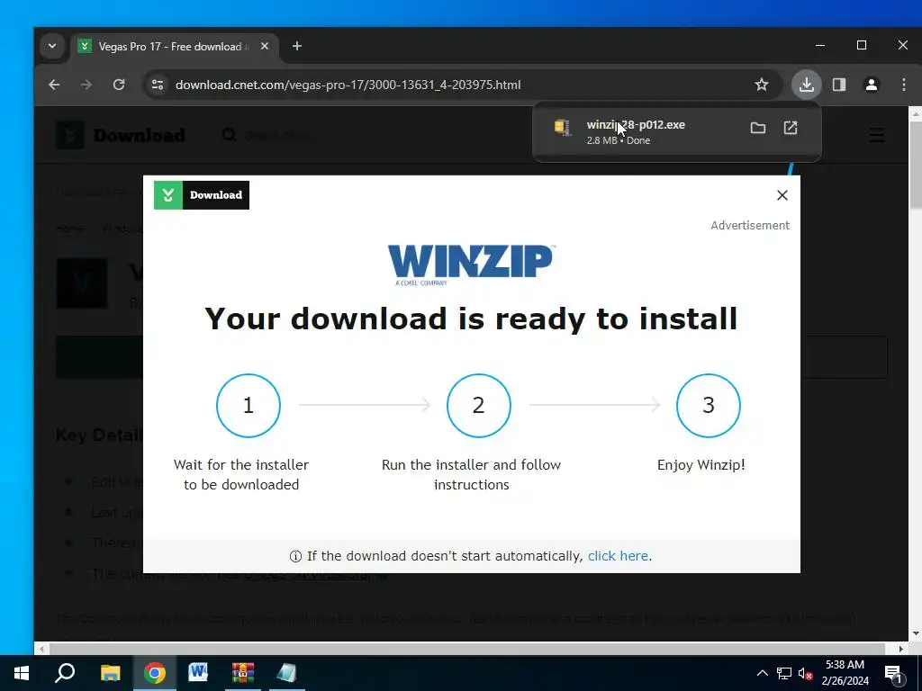Open the Chrome profile icon
Image resolution: width=922 pixels, height=691 pixels.
872,85
